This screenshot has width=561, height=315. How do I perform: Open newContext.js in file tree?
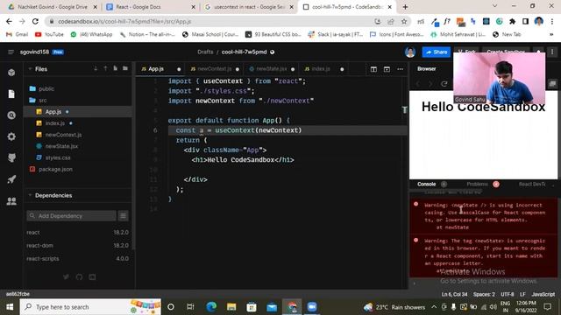63,135
